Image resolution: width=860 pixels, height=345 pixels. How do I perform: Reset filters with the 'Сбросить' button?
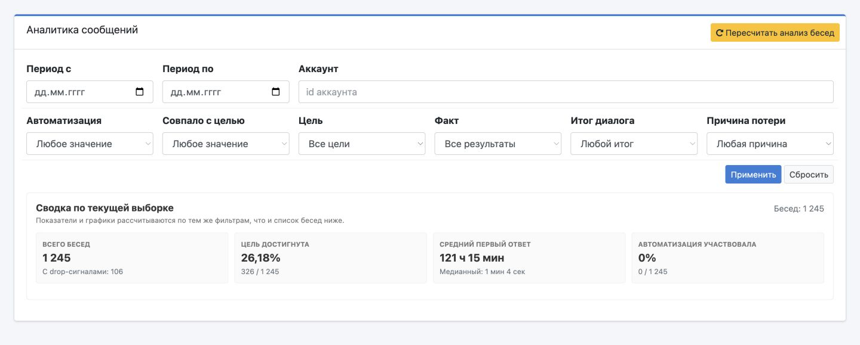click(x=809, y=175)
